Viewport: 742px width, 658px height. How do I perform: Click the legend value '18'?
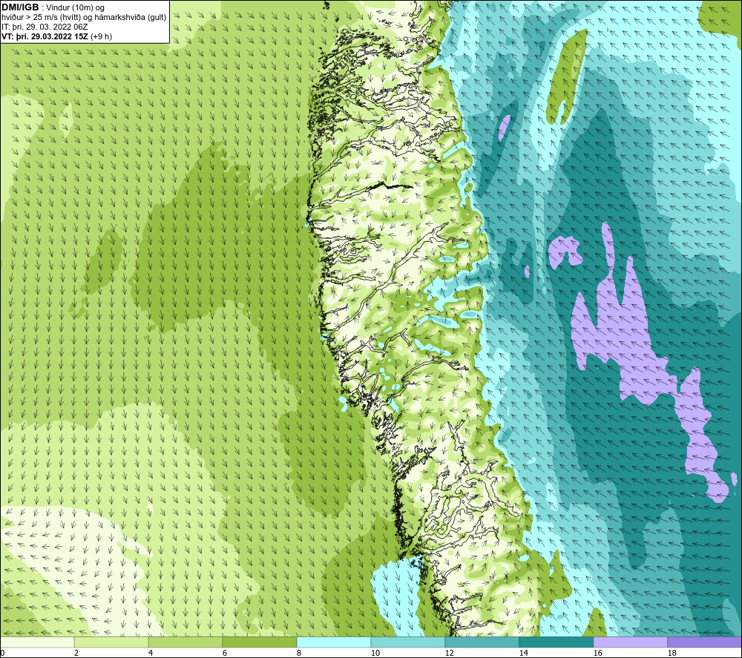pyautogui.click(x=672, y=653)
